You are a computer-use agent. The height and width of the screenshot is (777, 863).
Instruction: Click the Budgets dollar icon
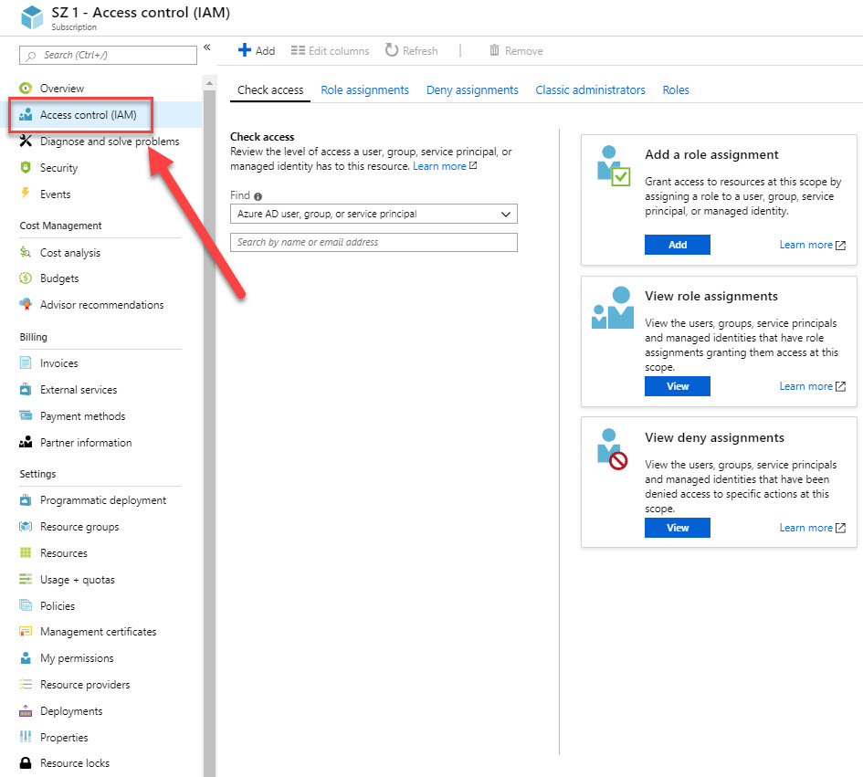click(26, 278)
